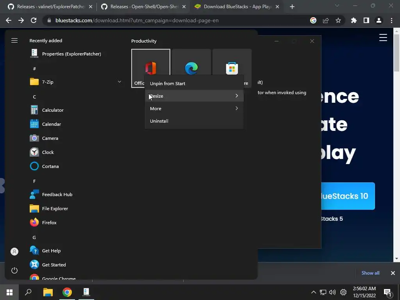Viewport: 400px width, 300px height.
Task: Show hidden tray icons chevron
Action: pos(314,292)
